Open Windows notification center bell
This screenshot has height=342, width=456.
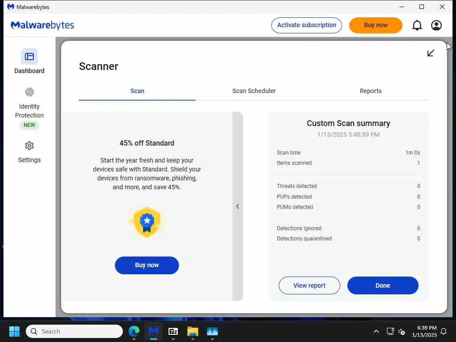[444, 331]
